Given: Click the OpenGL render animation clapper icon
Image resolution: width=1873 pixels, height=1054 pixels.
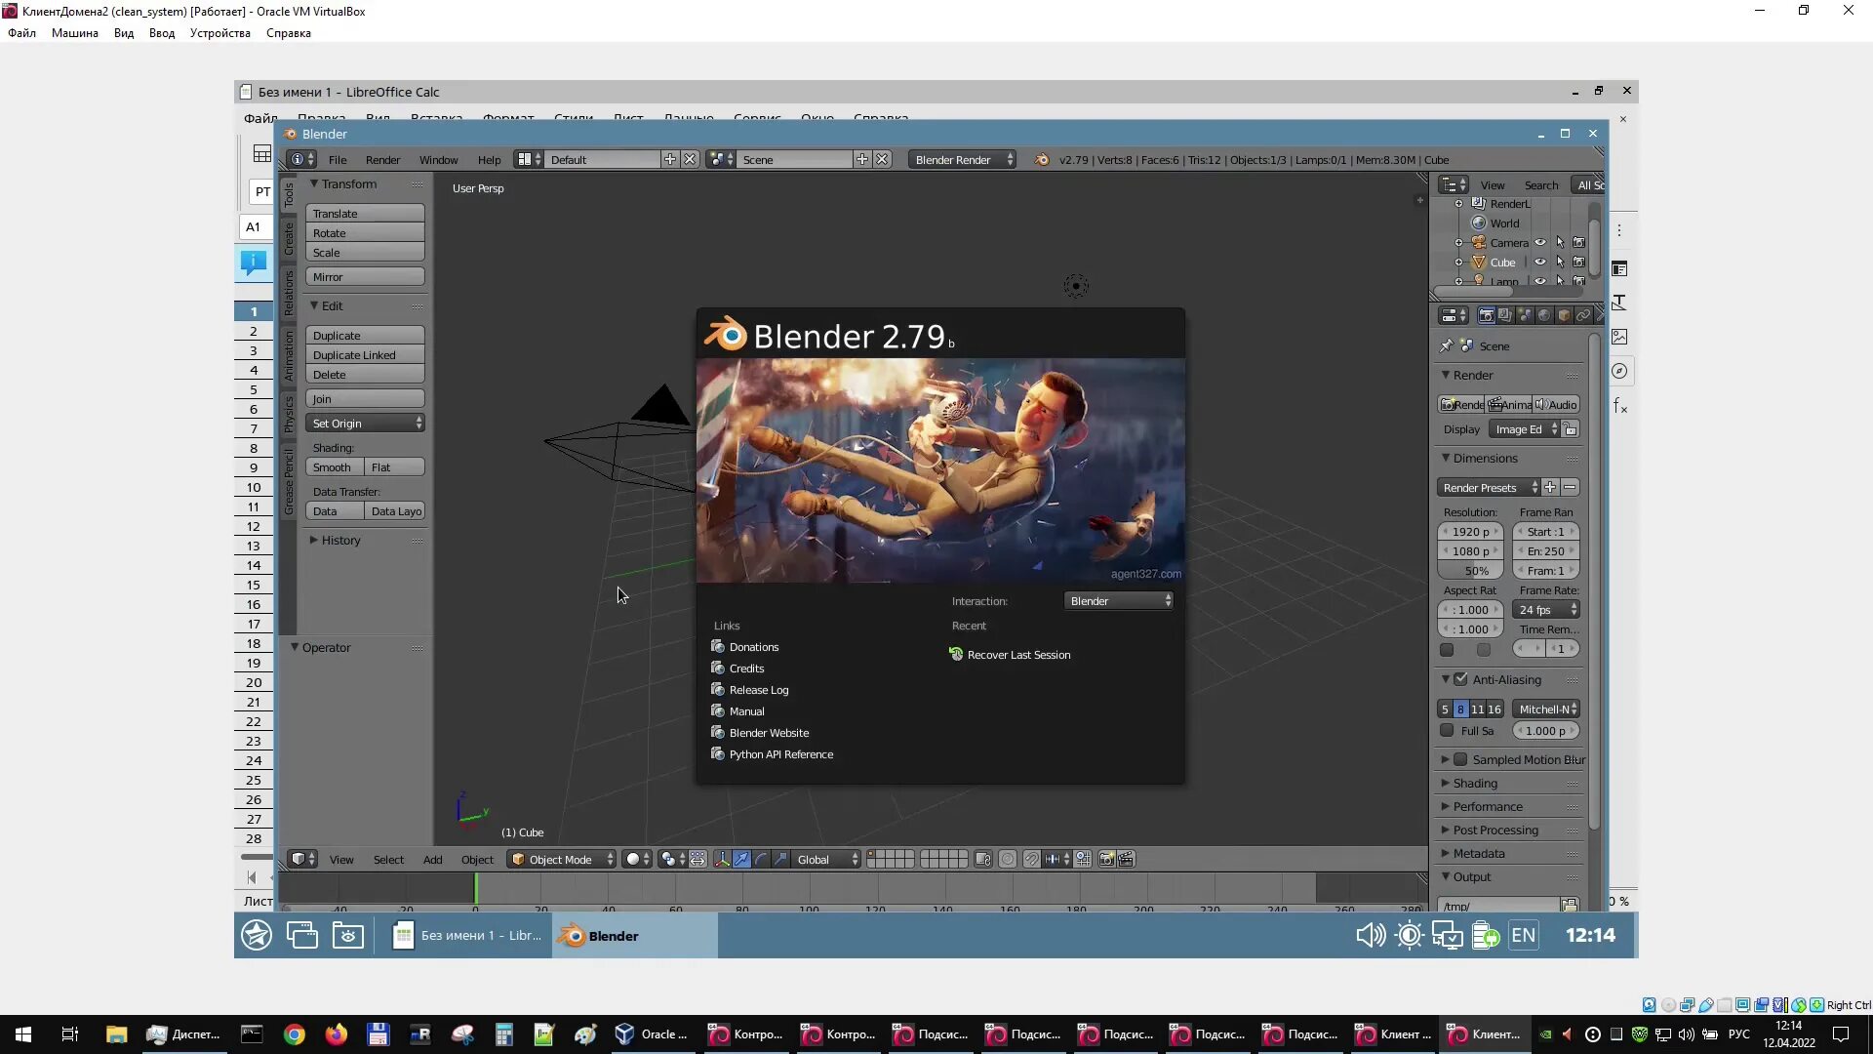Looking at the screenshot, I should pos(1126,859).
